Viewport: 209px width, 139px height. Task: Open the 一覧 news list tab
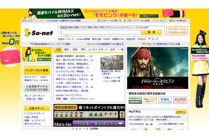tap(121, 50)
